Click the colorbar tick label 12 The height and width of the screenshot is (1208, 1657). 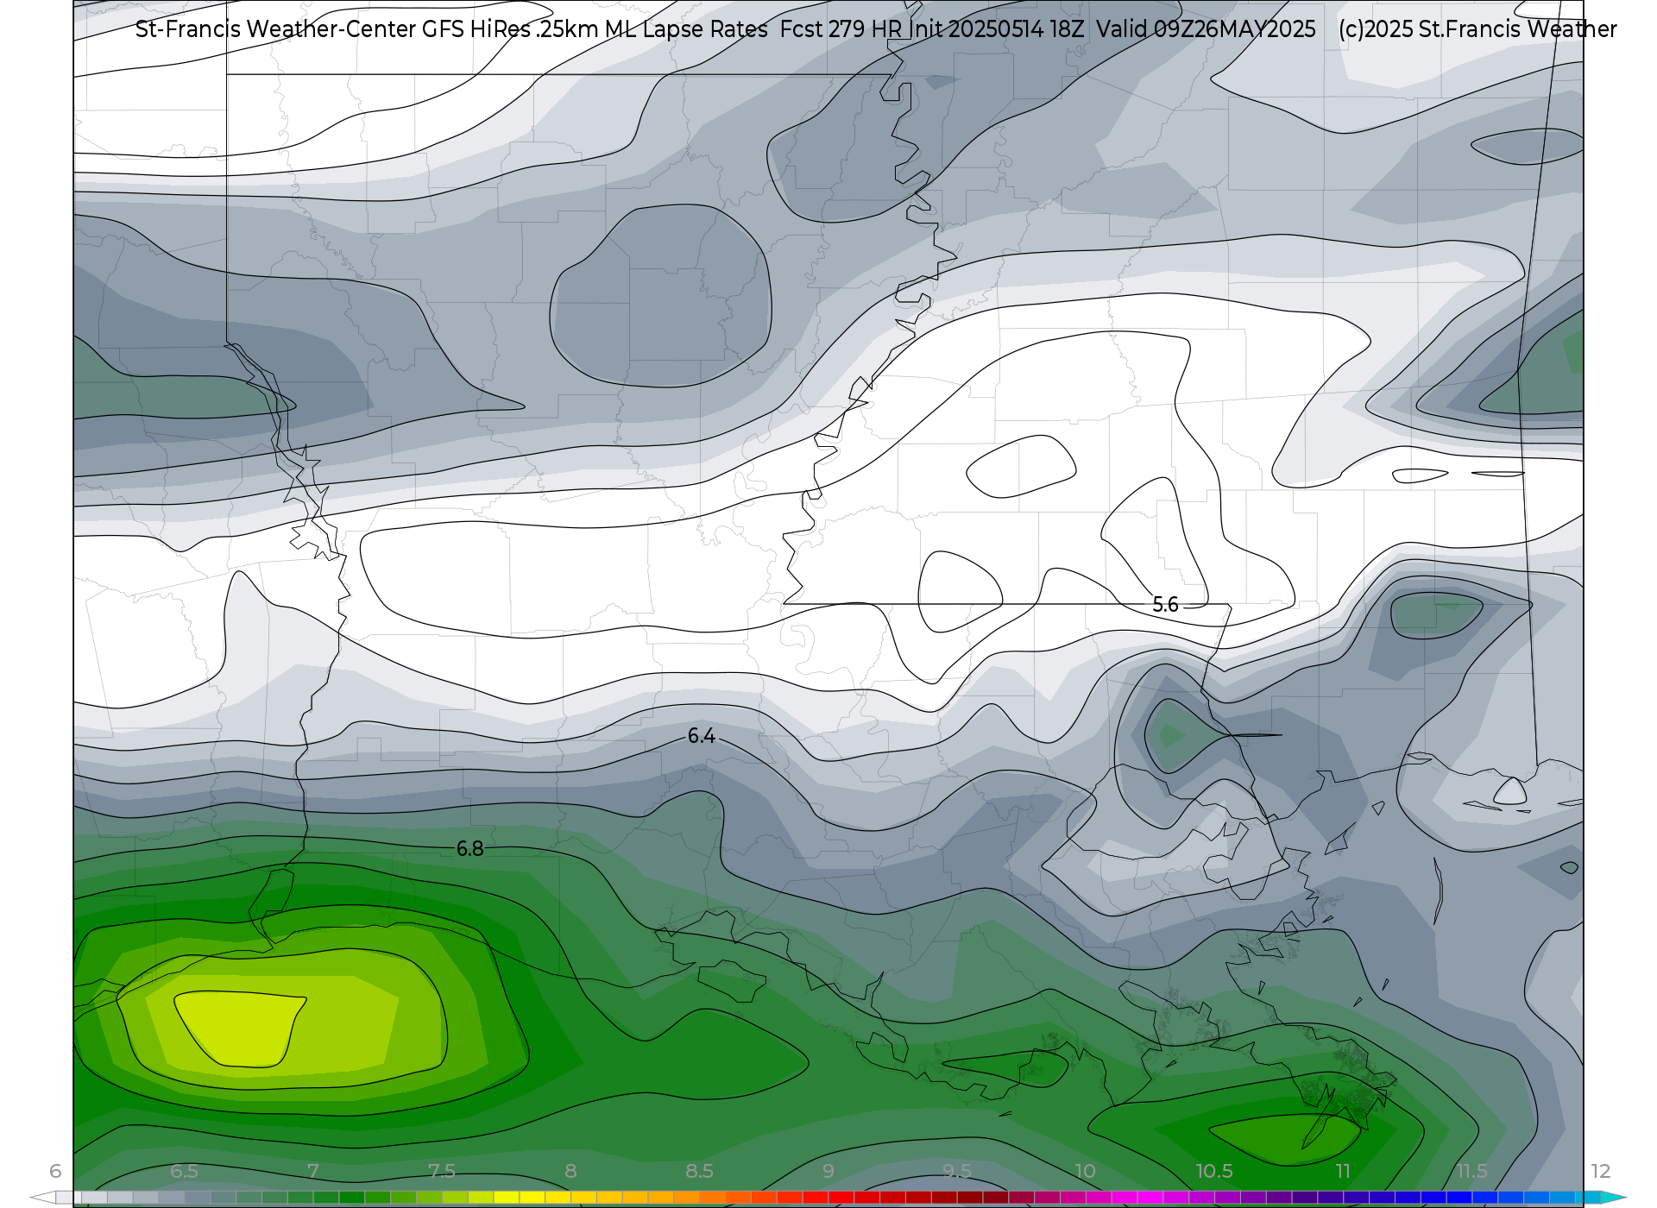point(1600,1171)
